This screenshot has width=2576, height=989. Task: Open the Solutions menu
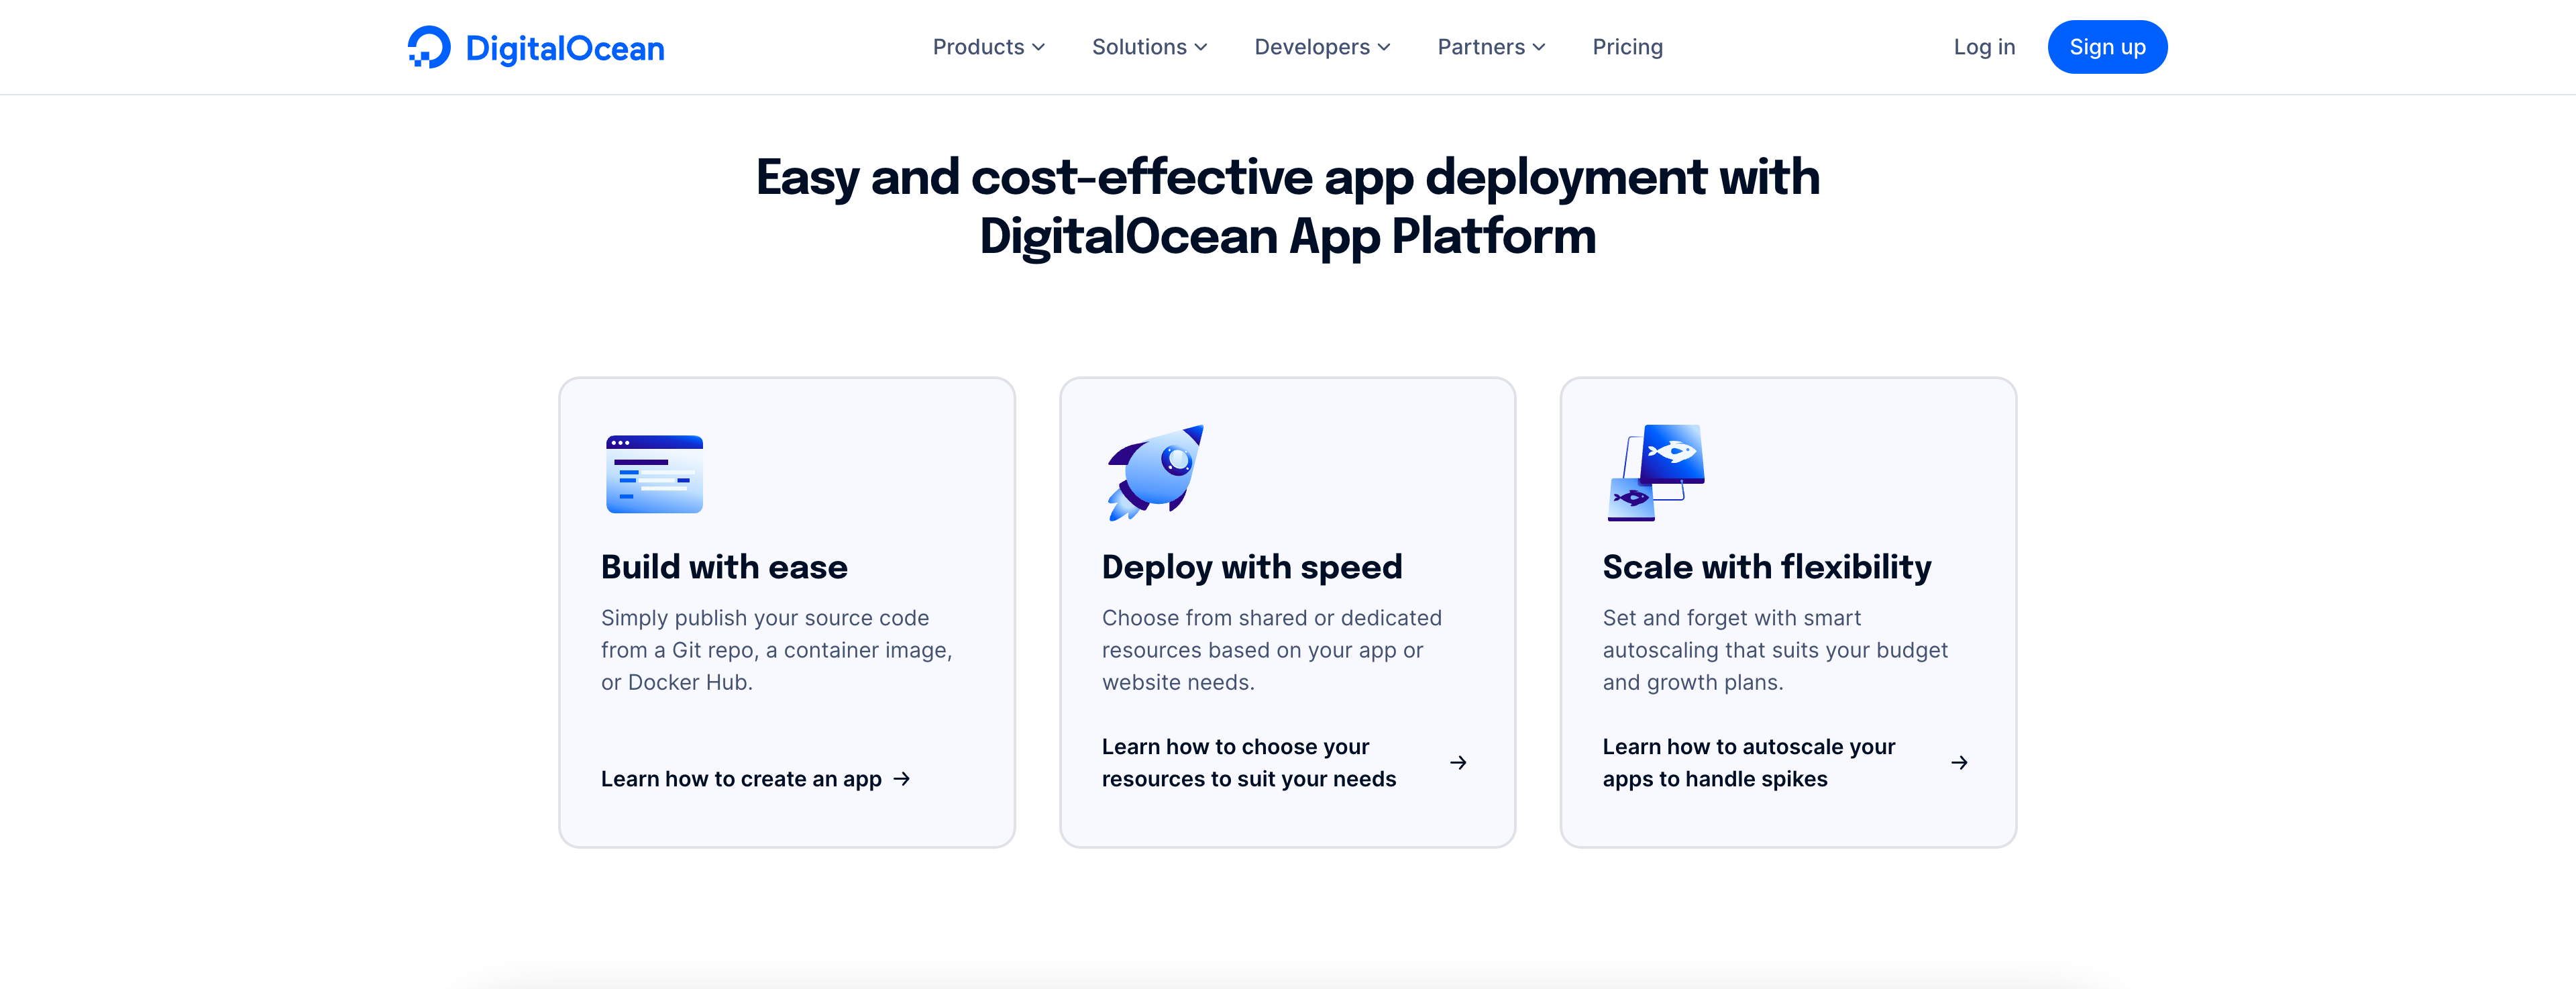1149,47
